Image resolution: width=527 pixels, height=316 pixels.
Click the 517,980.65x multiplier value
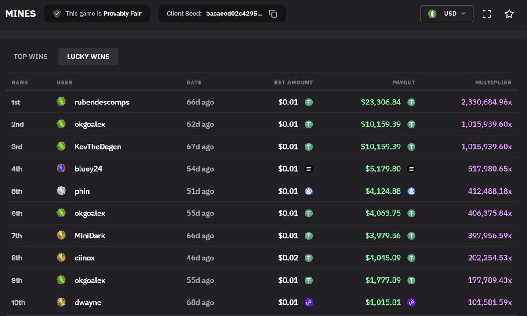pos(490,169)
